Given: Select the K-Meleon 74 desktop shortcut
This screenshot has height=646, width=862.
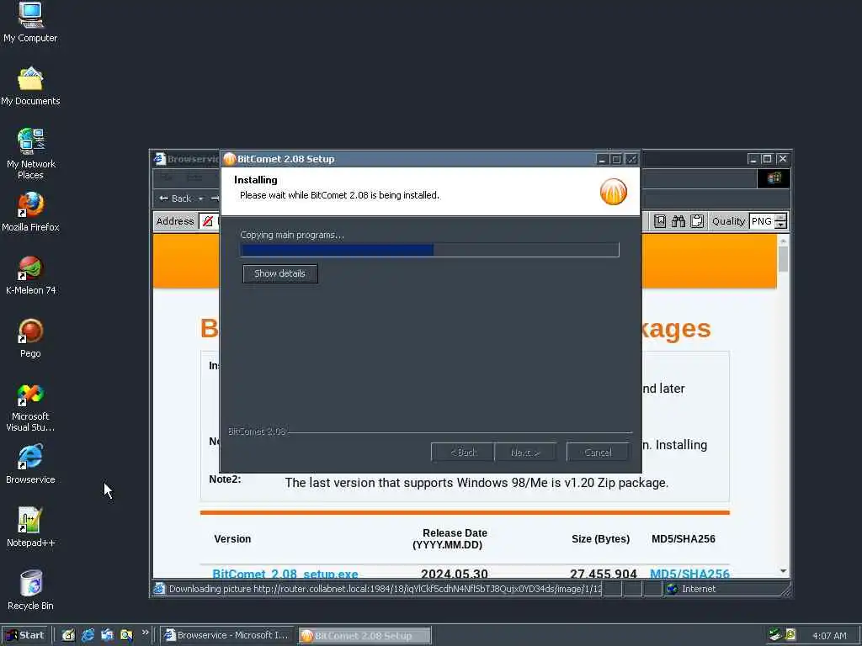Looking at the screenshot, I should 30,275.
